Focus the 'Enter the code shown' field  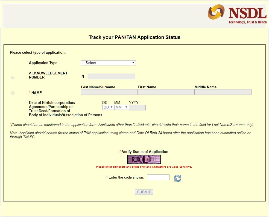click(x=158, y=177)
